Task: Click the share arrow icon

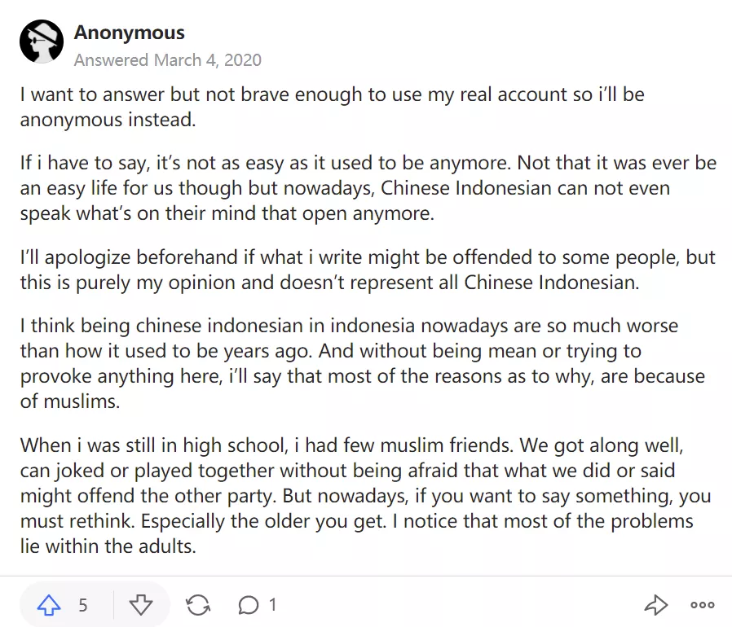Action: point(655,605)
